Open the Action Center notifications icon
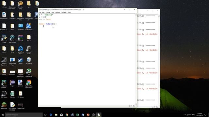 tap(205, 115)
